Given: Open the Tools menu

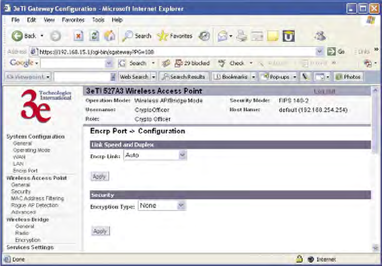Looking at the screenshot, I should tap(98, 20).
